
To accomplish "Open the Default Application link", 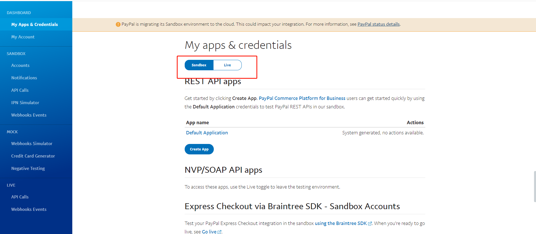I will pos(207,133).
